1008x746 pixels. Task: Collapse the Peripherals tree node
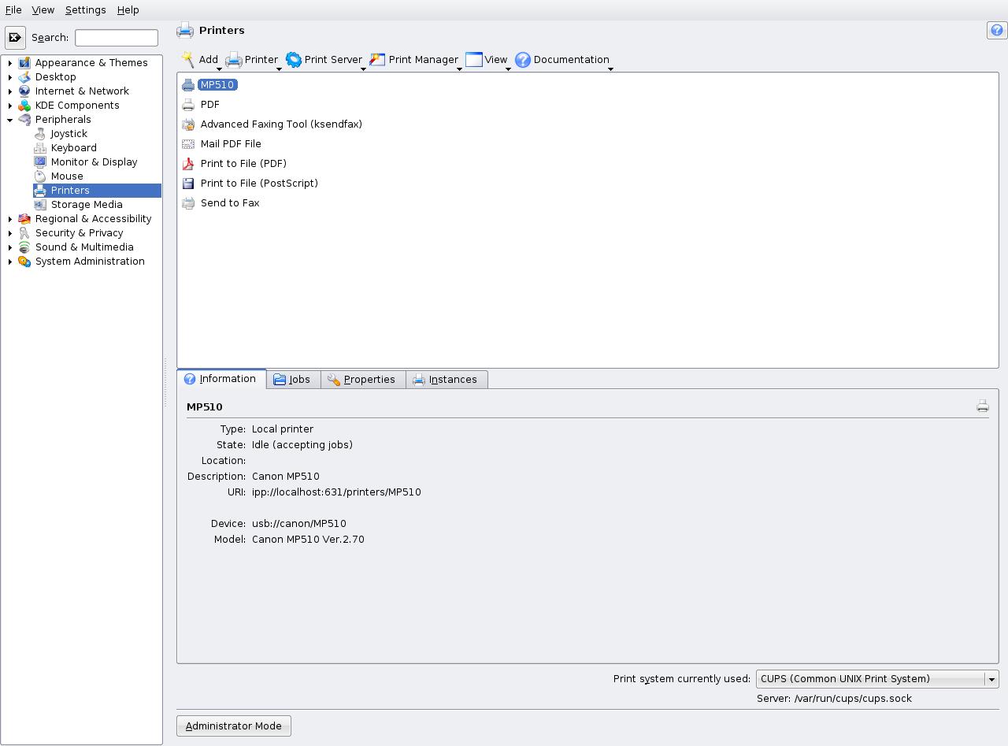coord(10,120)
